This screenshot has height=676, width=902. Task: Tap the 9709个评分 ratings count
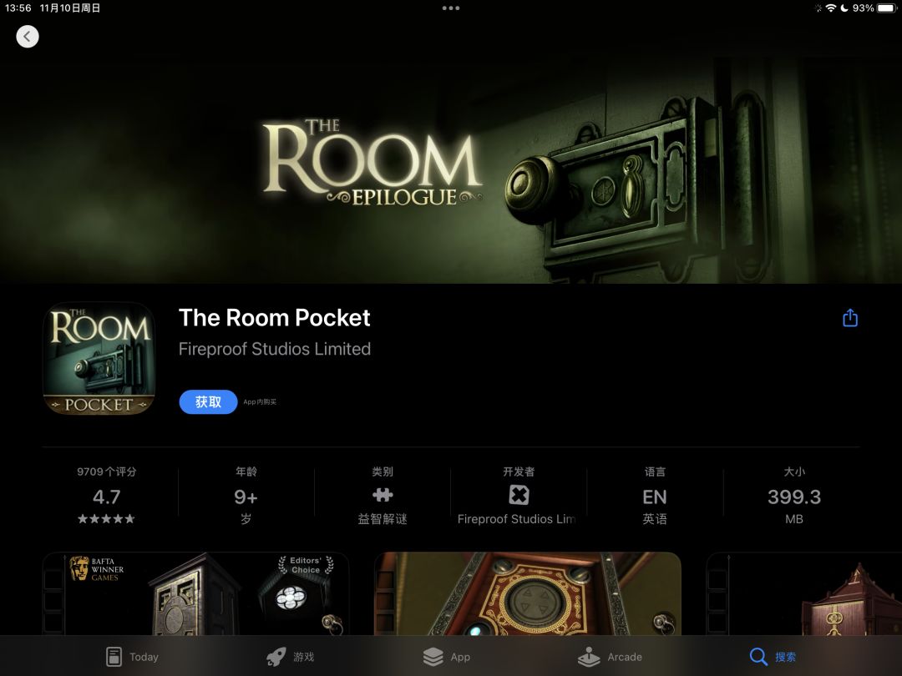(106, 472)
